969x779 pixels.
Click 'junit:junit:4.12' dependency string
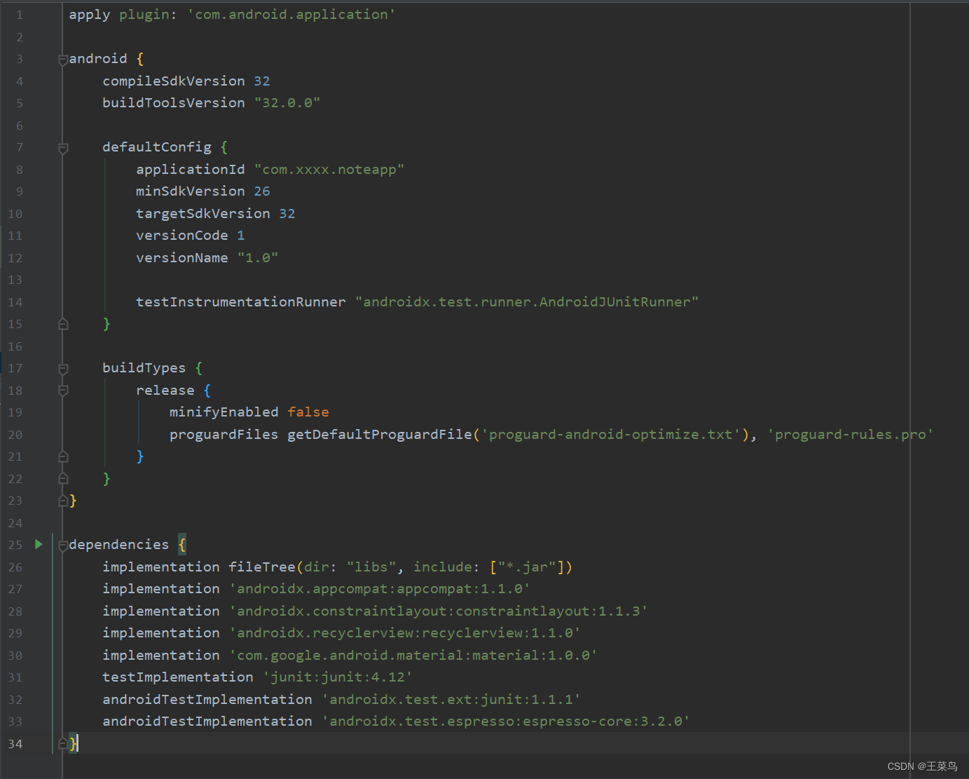pos(338,677)
